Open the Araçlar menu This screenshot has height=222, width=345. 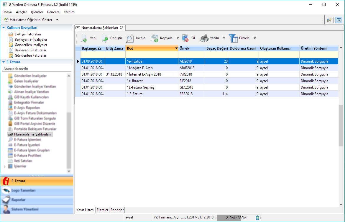click(x=21, y=12)
